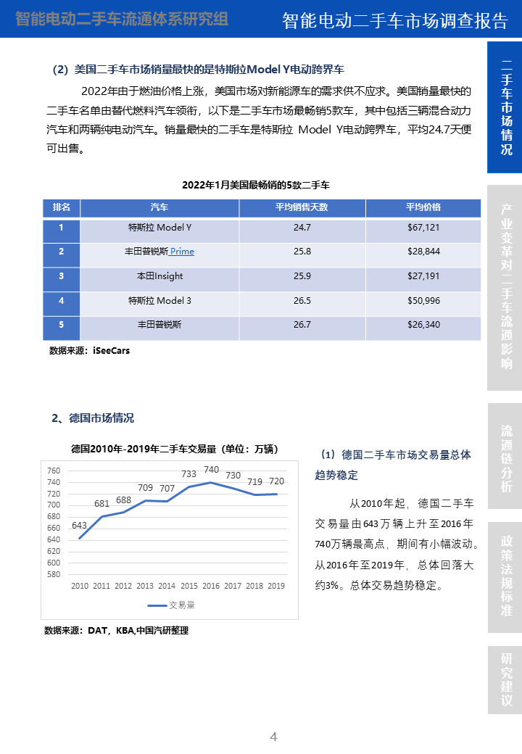Click the table title 2022年1月美国最畅销的5款二手车
522x754 pixels.
point(256,185)
